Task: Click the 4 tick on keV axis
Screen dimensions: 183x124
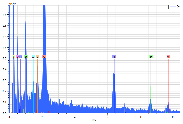Action: 75,117
